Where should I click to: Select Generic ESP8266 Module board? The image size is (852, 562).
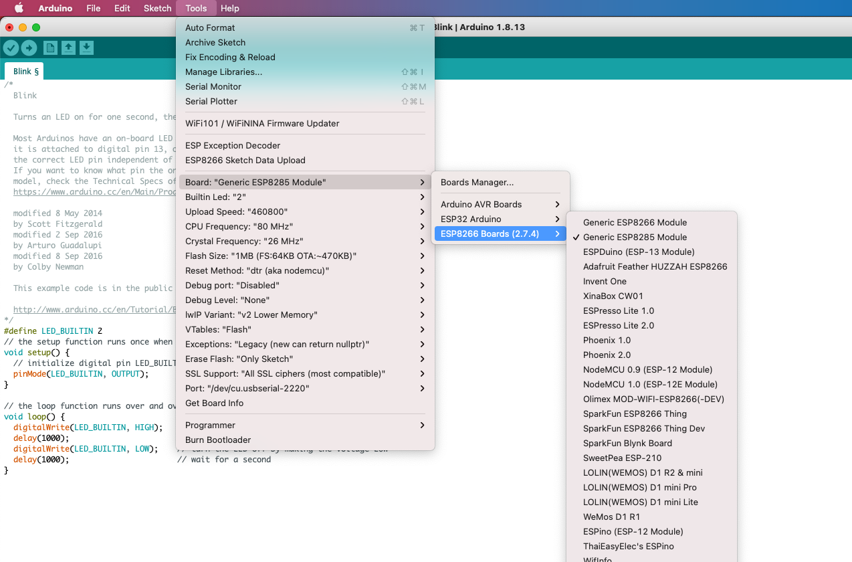[x=651, y=222]
